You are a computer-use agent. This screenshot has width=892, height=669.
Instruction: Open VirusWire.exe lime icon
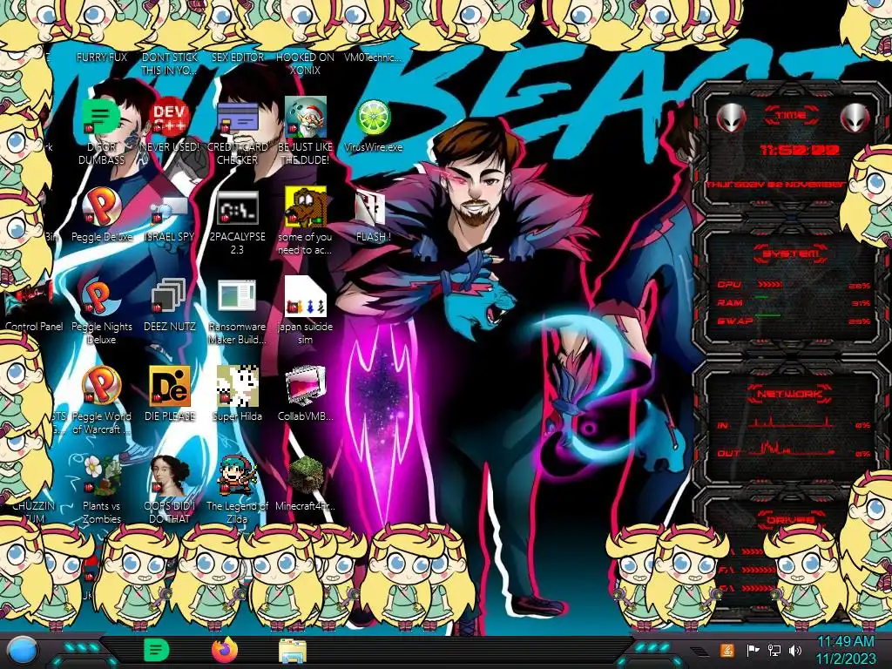coord(373,118)
